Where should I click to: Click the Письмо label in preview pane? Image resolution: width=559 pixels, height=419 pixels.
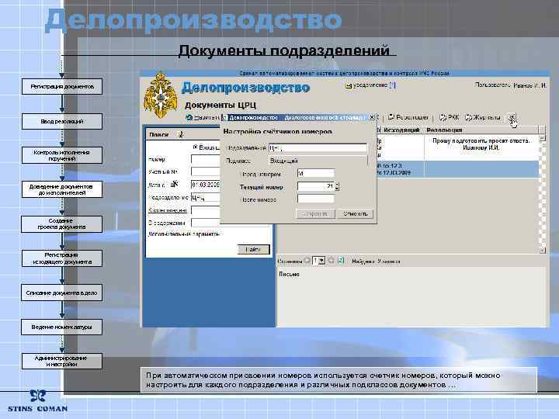pos(289,275)
